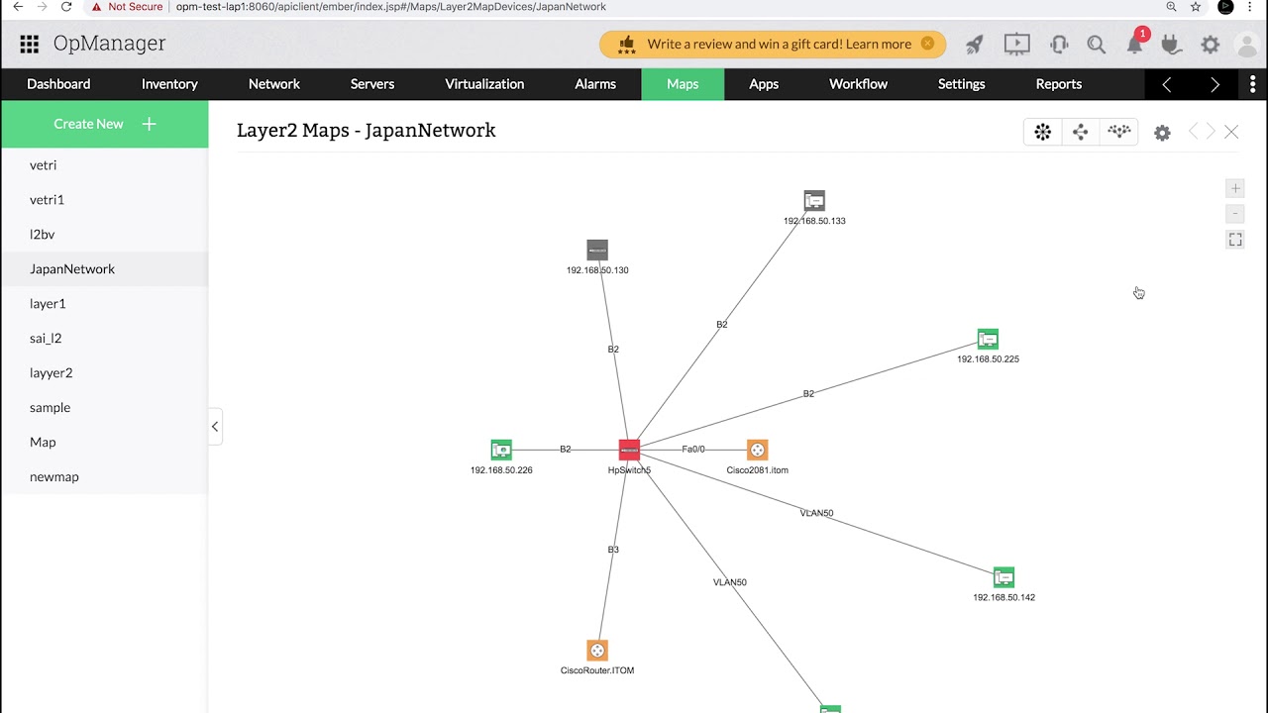This screenshot has height=713, width=1268.
Task: Select the CiscoRouter.ITOM node
Action: coord(597,650)
